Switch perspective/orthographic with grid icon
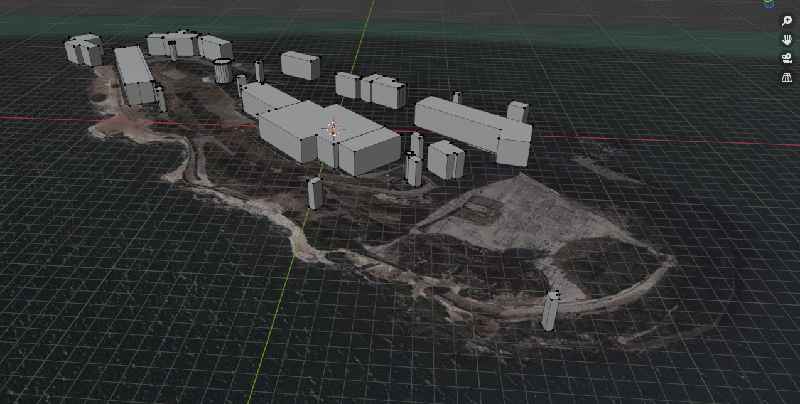The image size is (800, 404). click(x=787, y=78)
